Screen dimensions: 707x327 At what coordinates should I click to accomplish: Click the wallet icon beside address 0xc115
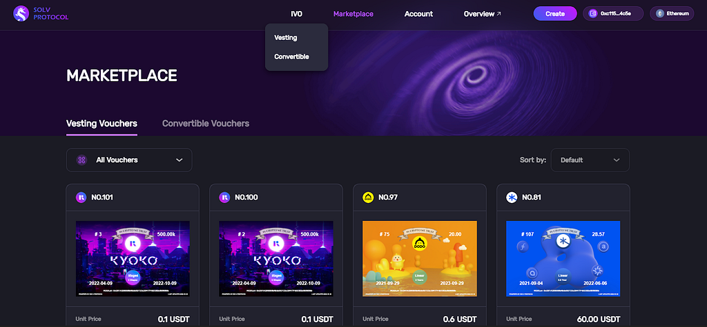point(592,14)
